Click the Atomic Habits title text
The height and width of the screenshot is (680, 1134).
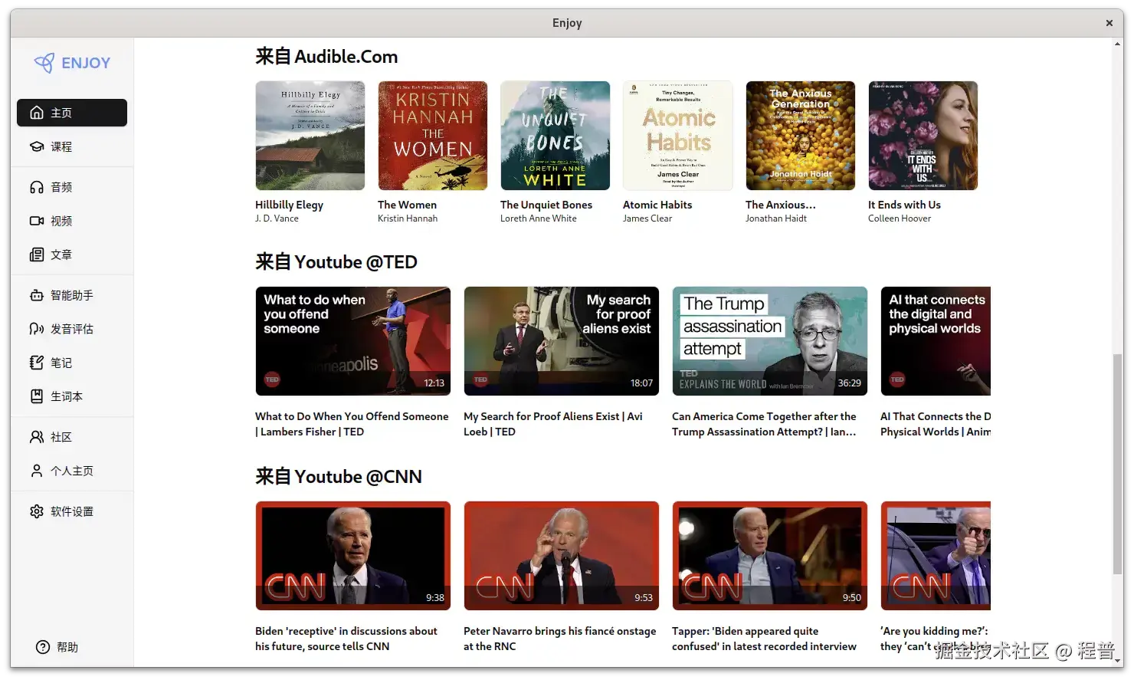657,205
